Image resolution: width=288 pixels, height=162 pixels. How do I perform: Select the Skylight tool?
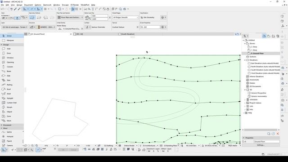(x=12, y=98)
